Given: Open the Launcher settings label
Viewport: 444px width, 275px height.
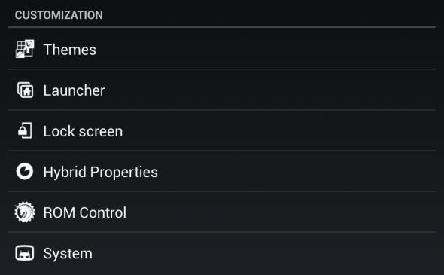Looking at the screenshot, I should click(x=75, y=90).
